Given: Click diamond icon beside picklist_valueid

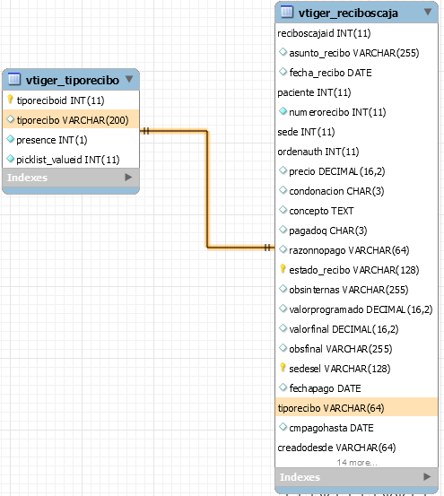Looking at the screenshot, I should [11, 159].
